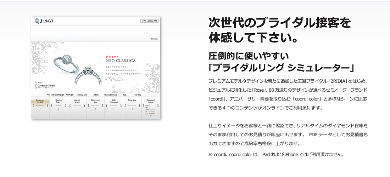Click plus icon under Ring Size
Screen dimensions: 390x177
(132, 109)
